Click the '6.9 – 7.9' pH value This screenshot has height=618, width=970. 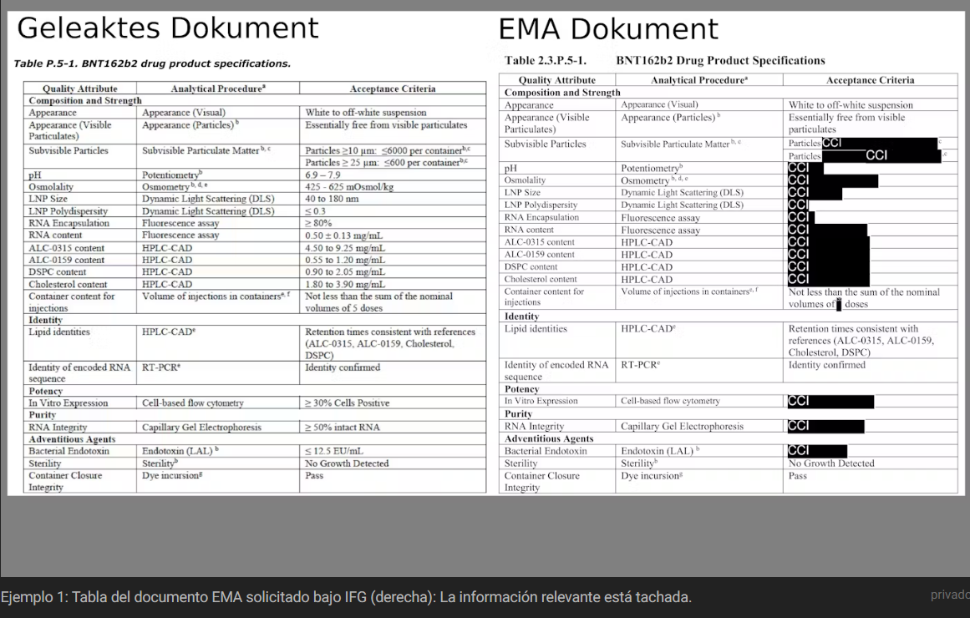tap(322, 175)
